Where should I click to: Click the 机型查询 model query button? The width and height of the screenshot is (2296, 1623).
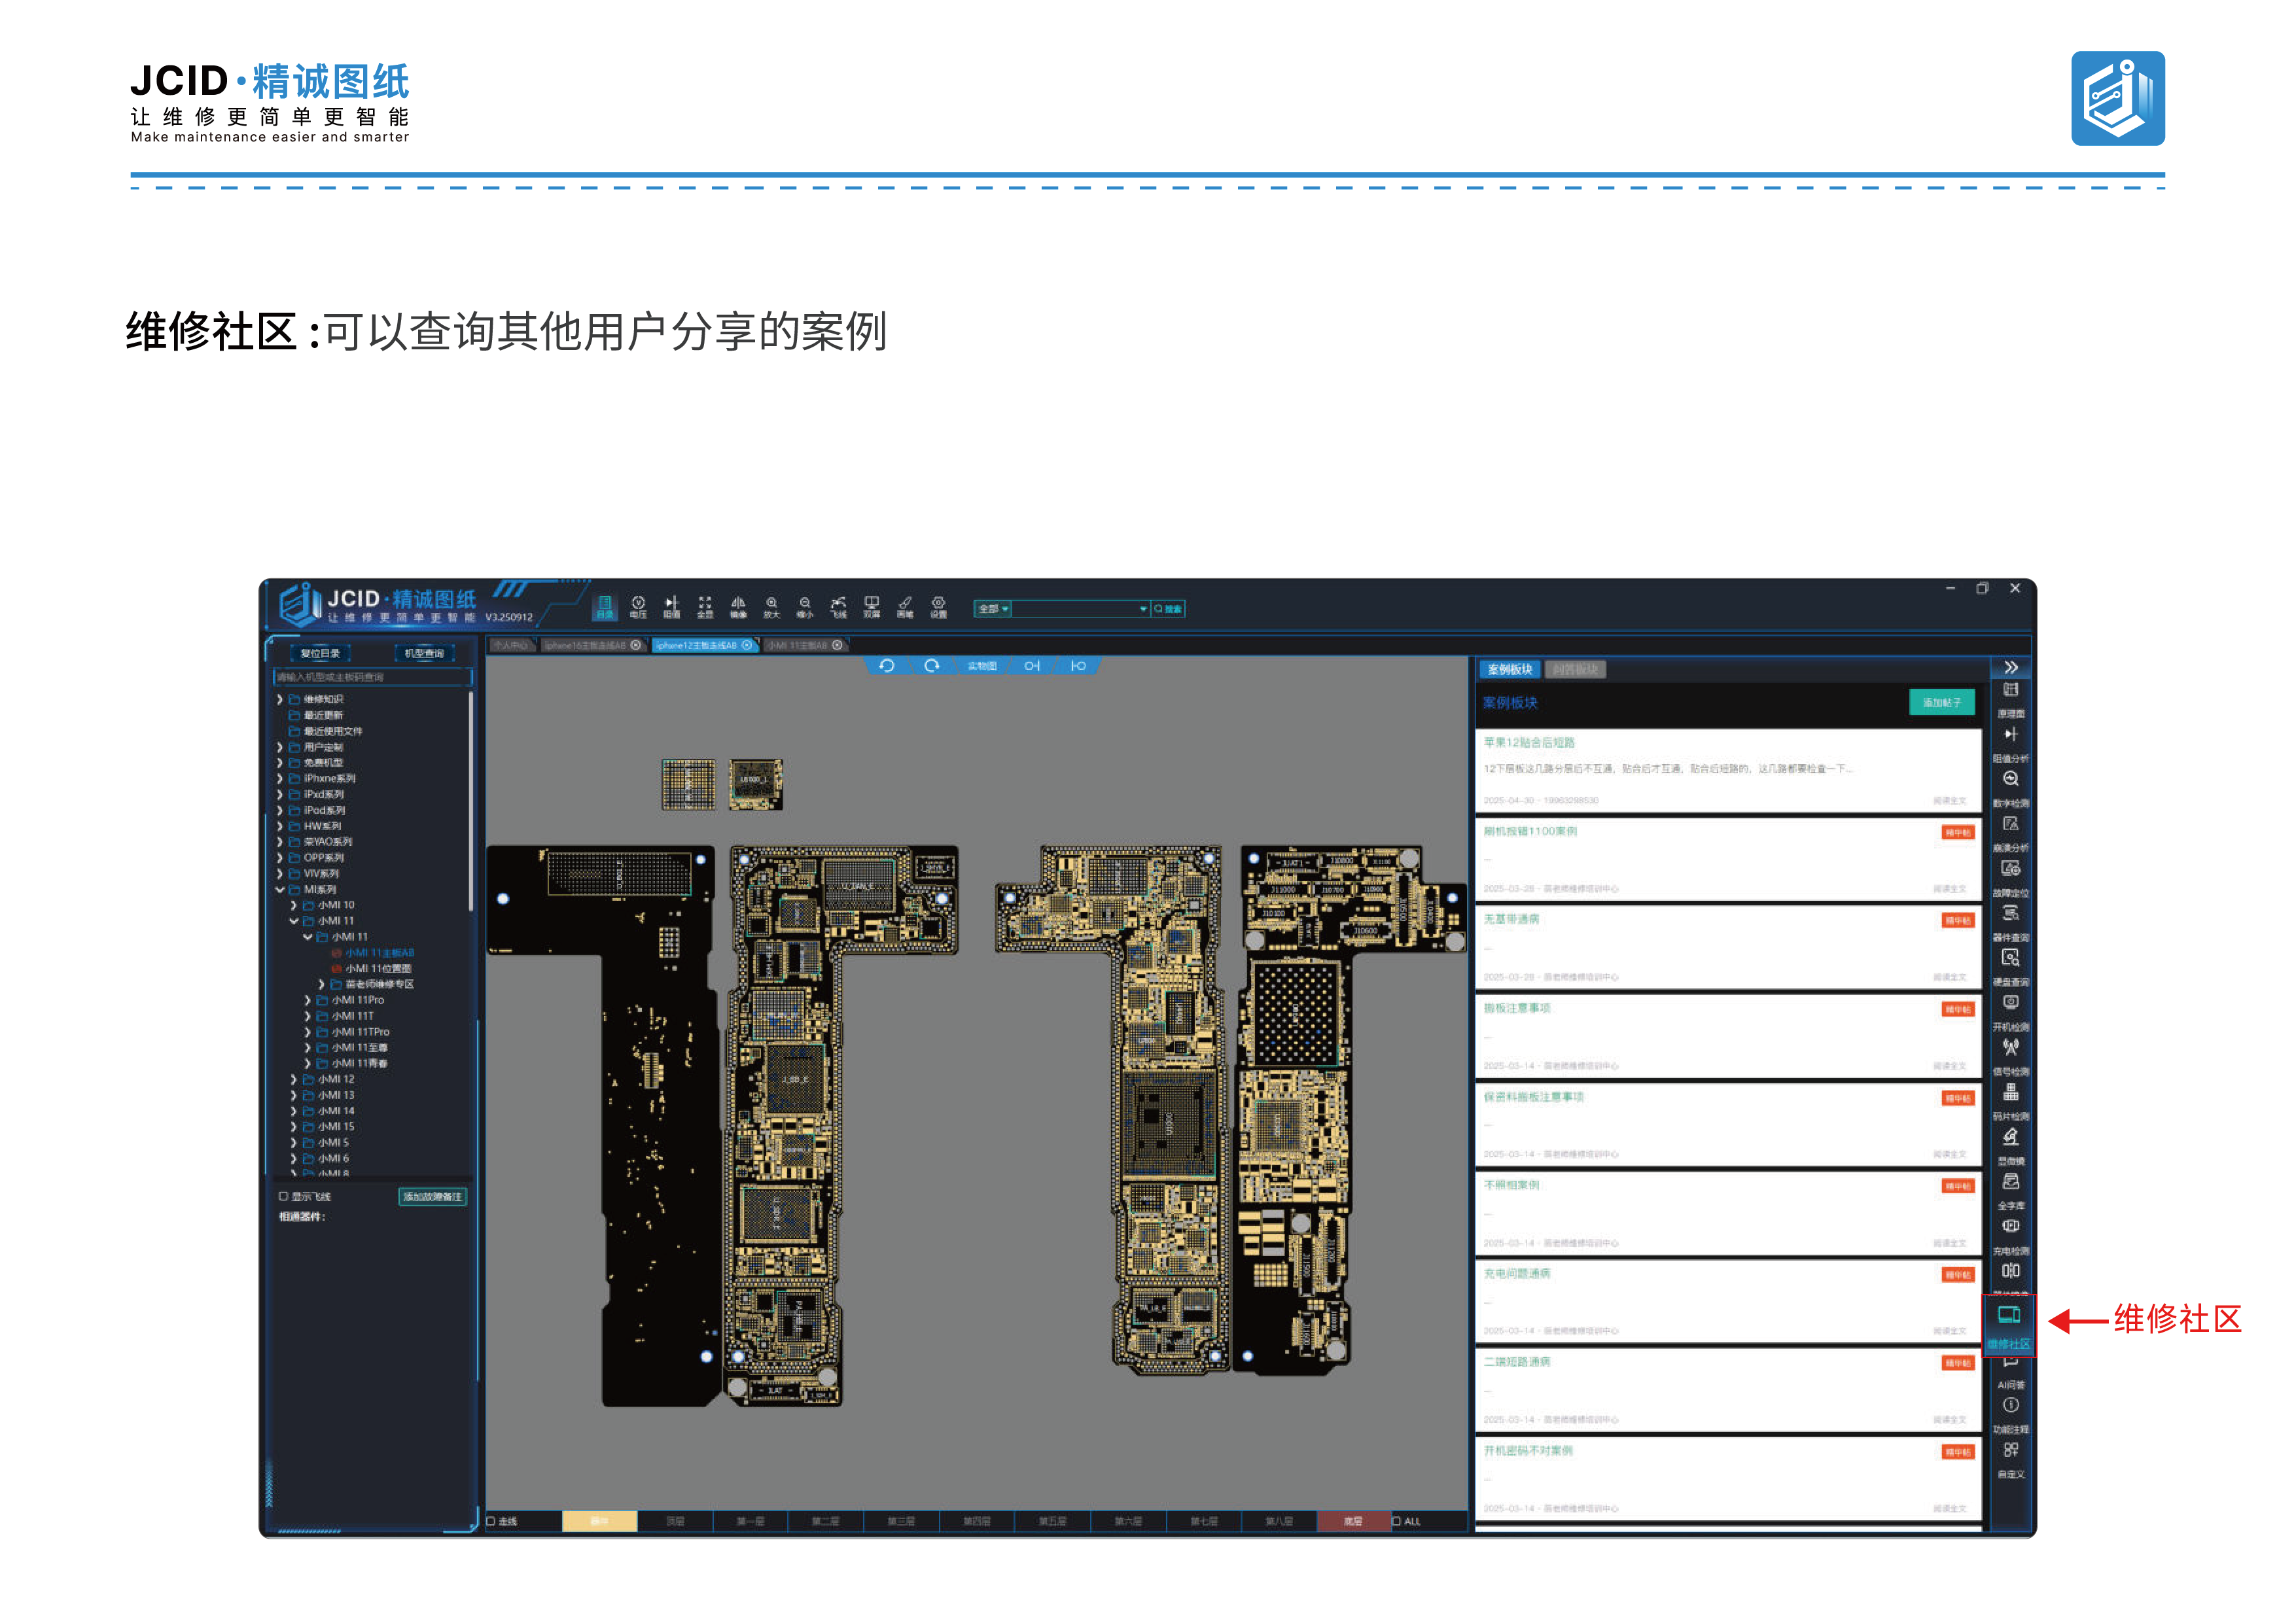[x=424, y=654]
